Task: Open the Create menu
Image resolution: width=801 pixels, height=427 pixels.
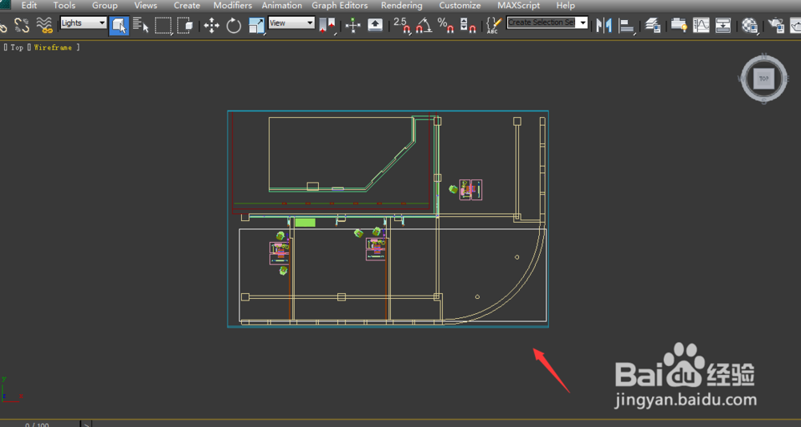Action: click(187, 6)
